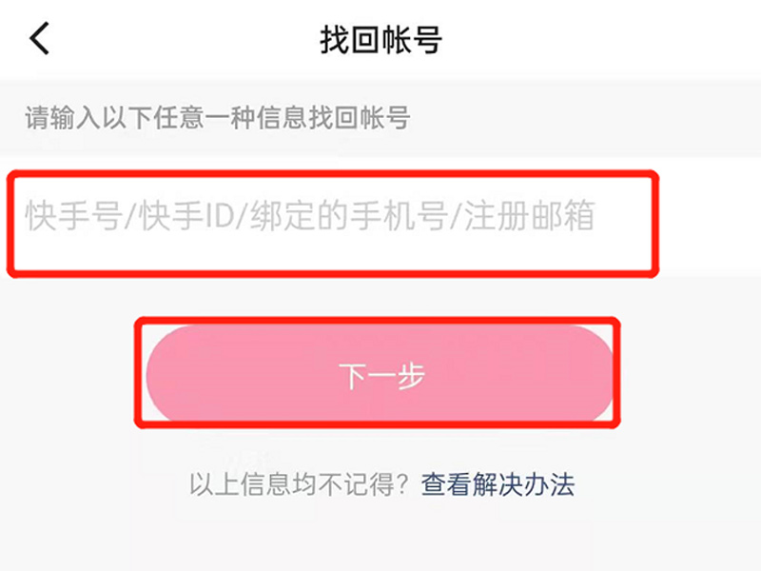Click the blue 查看解决办法 hyperlink
The image size is (761, 571).
(498, 484)
